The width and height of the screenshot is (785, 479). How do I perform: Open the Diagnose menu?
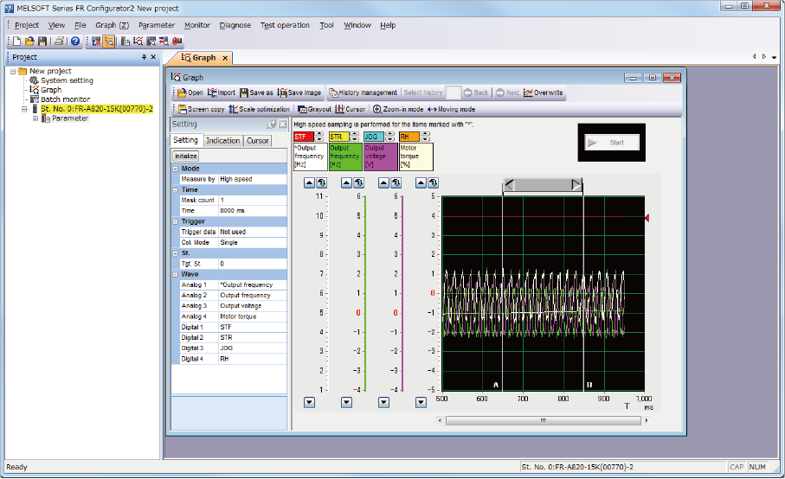point(235,25)
